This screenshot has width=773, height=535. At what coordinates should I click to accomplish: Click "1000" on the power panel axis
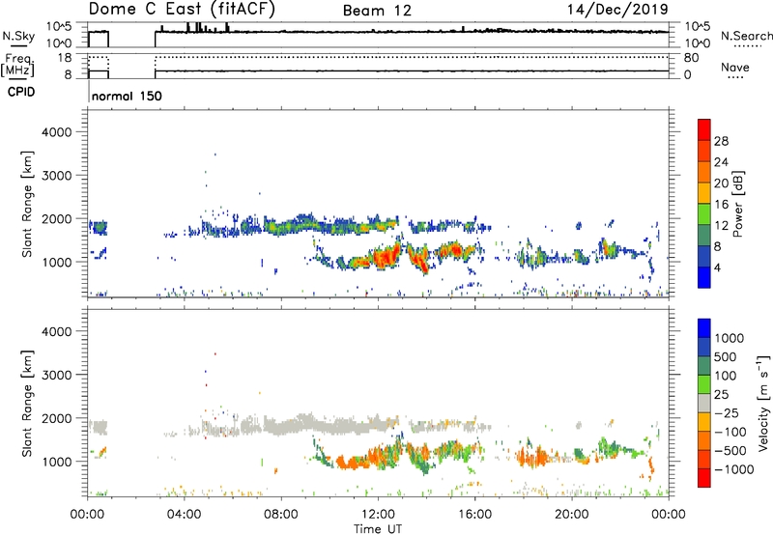tap(56, 262)
